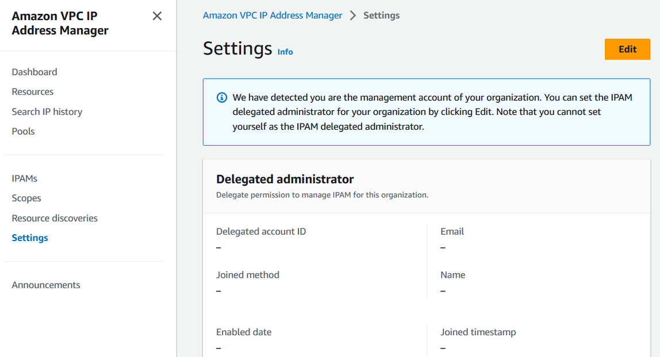This screenshot has width=660, height=357.
Task: Click the breadcrumb chevron separator
Action: [353, 15]
